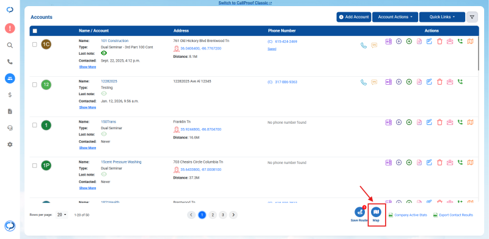Viewport: 489px width, 239px height.
Task: Click Switch to CallProof Classic link
Action: click(x=245, y=3)
